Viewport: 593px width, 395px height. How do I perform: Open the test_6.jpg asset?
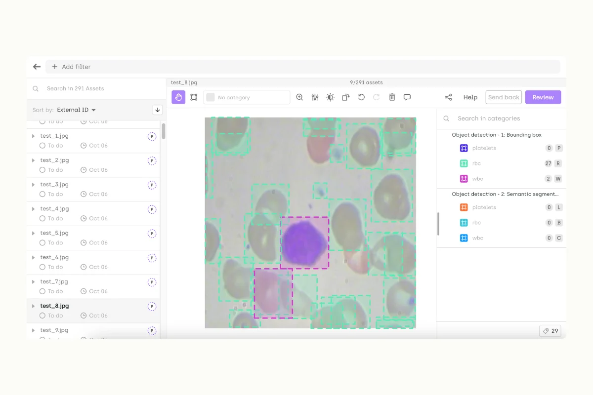[54, 257]
